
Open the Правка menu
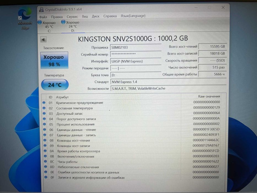[x=57, y=17]
